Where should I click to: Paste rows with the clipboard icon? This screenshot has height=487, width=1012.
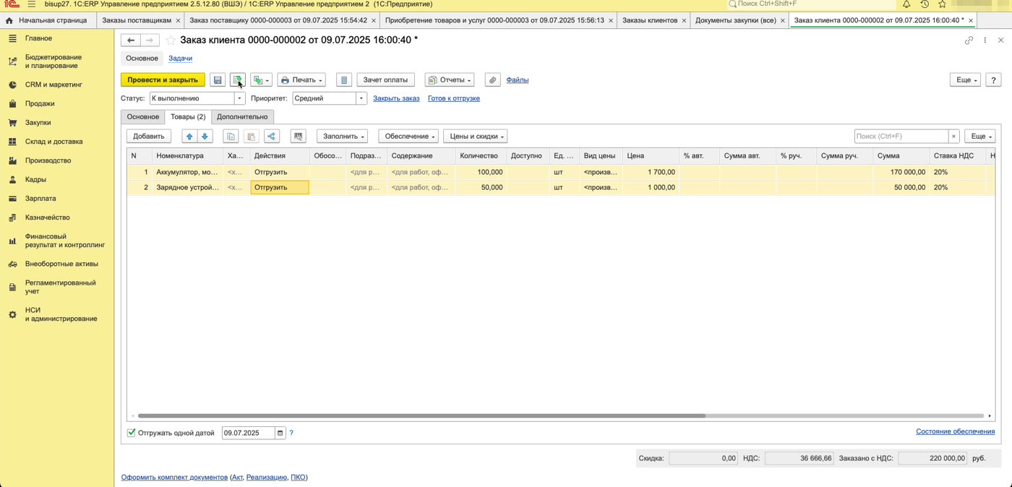coord(251,136)
